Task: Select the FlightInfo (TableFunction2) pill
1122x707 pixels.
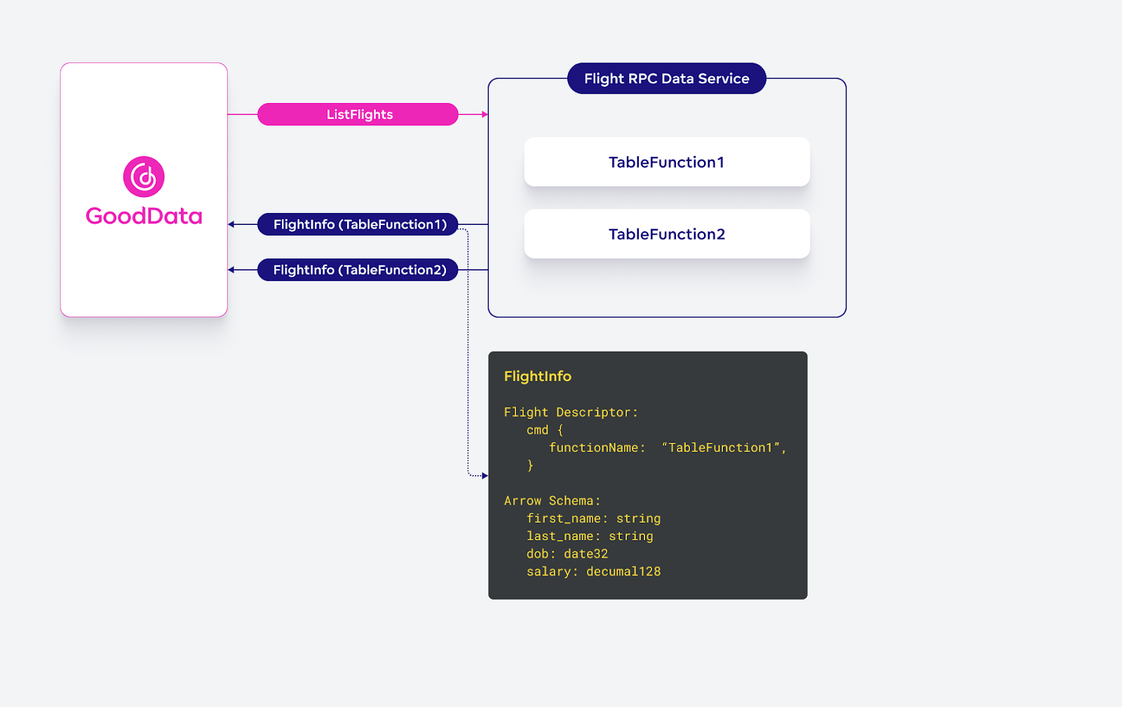Action: click(x=358, y=270)
